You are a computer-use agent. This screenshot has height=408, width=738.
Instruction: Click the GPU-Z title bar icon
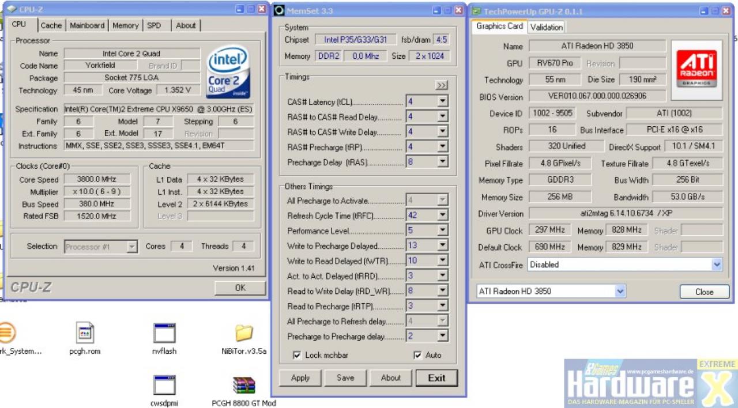point(476,10)
